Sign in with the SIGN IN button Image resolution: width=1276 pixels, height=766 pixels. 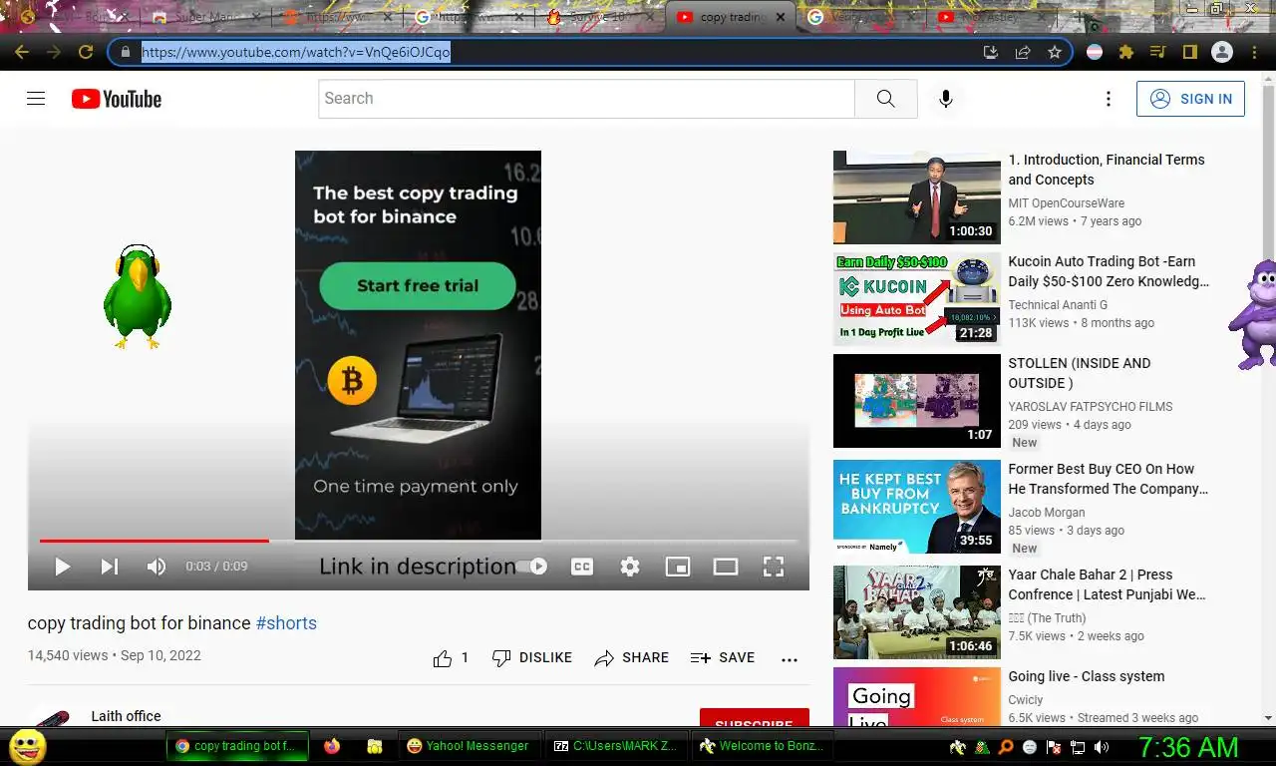point(1190,99)
